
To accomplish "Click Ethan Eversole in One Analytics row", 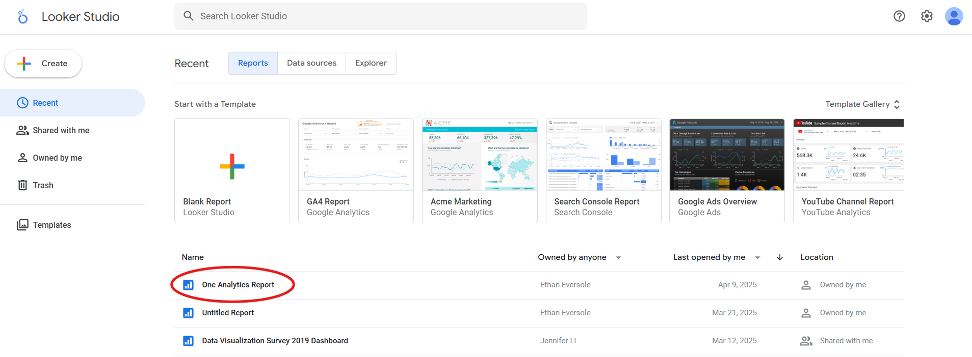I will (565, 285).
